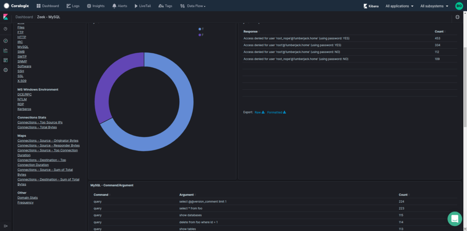Select 'delete from foo where id = 1' cell
This screenshot has height=231, width=467.
coord(198,222)
